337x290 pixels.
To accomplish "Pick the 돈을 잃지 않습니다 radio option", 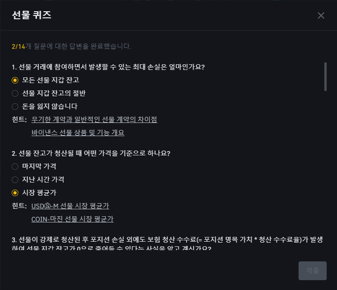I will point(45,107).
